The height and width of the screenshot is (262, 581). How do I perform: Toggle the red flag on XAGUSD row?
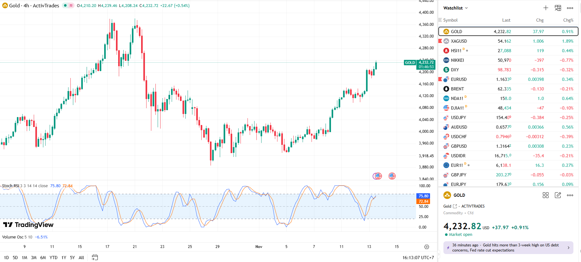click(440, 41)
